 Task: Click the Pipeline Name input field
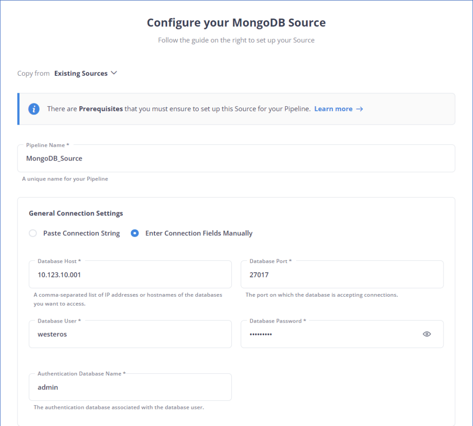[x=236, y=158]
